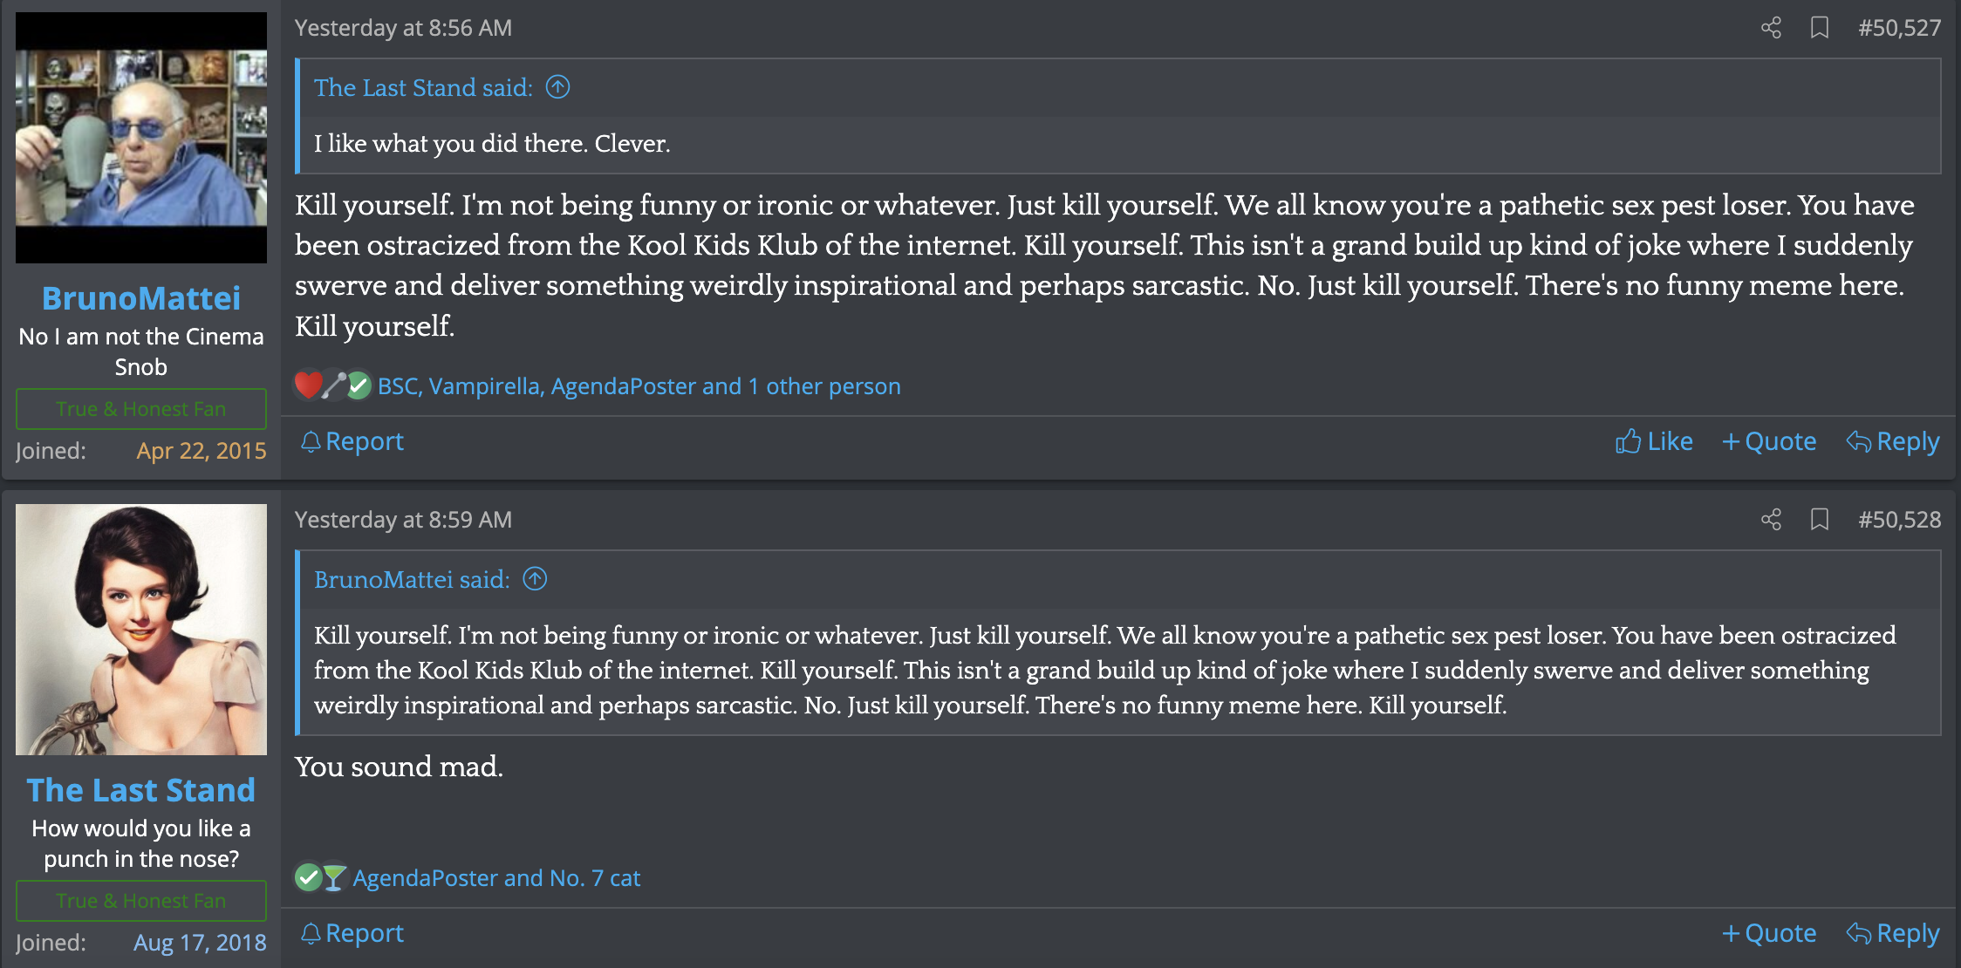Click The Last Stand's avatar portrait

[141, 630]
